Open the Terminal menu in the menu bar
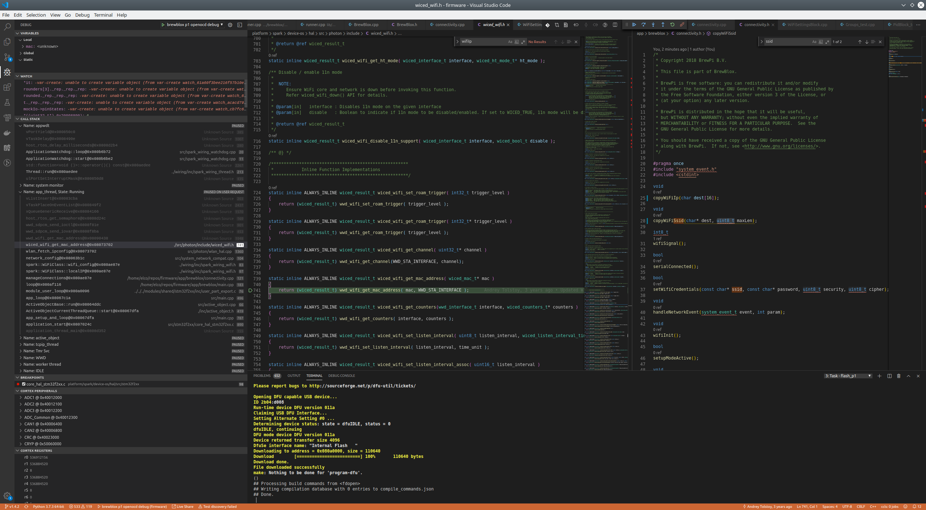Image resolution: width=926 pixels, height=510 pixels. click(103, 15)
